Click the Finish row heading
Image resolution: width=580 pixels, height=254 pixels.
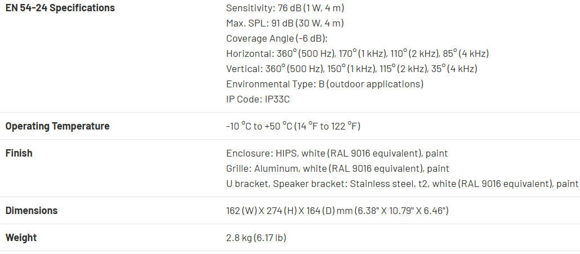(x=19, y=153)
